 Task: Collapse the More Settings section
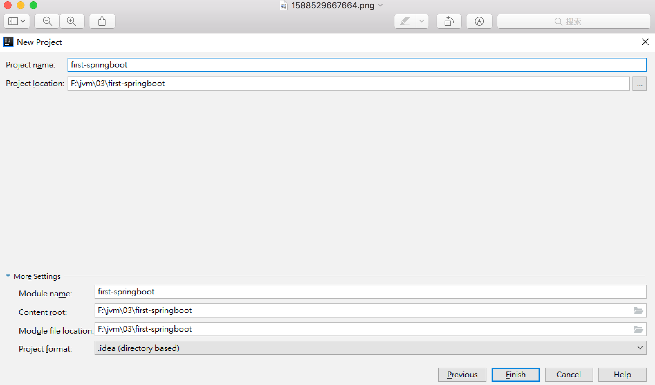8,276
